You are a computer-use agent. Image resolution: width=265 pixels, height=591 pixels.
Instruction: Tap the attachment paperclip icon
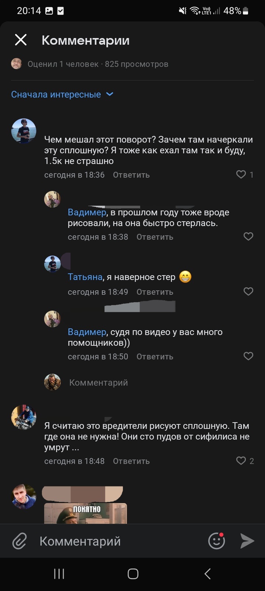19,541
